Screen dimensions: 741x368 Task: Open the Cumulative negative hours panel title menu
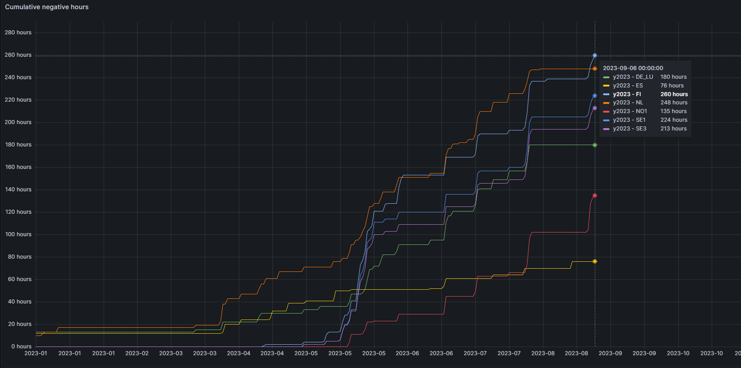[47, 7]
